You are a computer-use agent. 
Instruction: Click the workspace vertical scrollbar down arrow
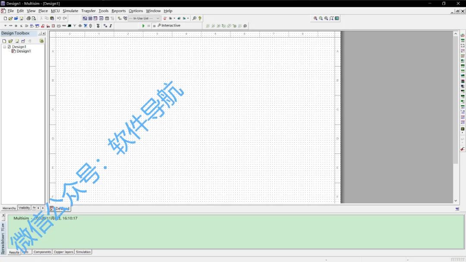tap(456, 201)
